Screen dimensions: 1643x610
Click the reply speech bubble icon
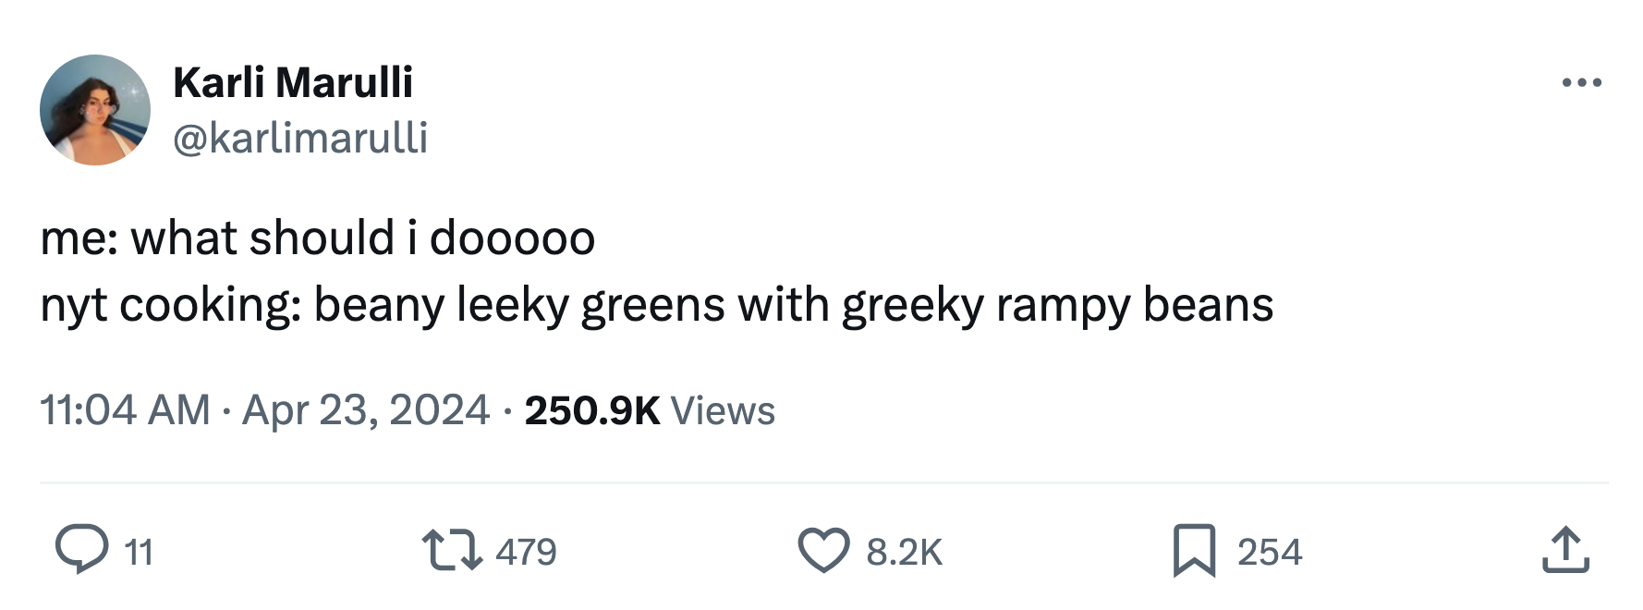pos(81,550)
